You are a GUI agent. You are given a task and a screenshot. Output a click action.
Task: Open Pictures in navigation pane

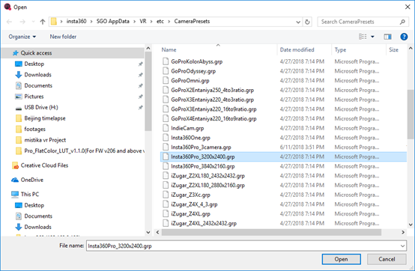click(x=34, y=97)
